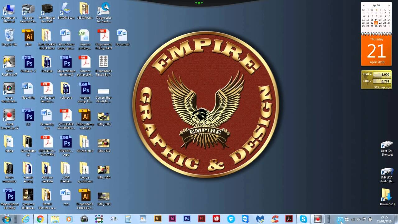Click the orange Thursday 21 date tile
Screen dimensions: 398x224
376,50
